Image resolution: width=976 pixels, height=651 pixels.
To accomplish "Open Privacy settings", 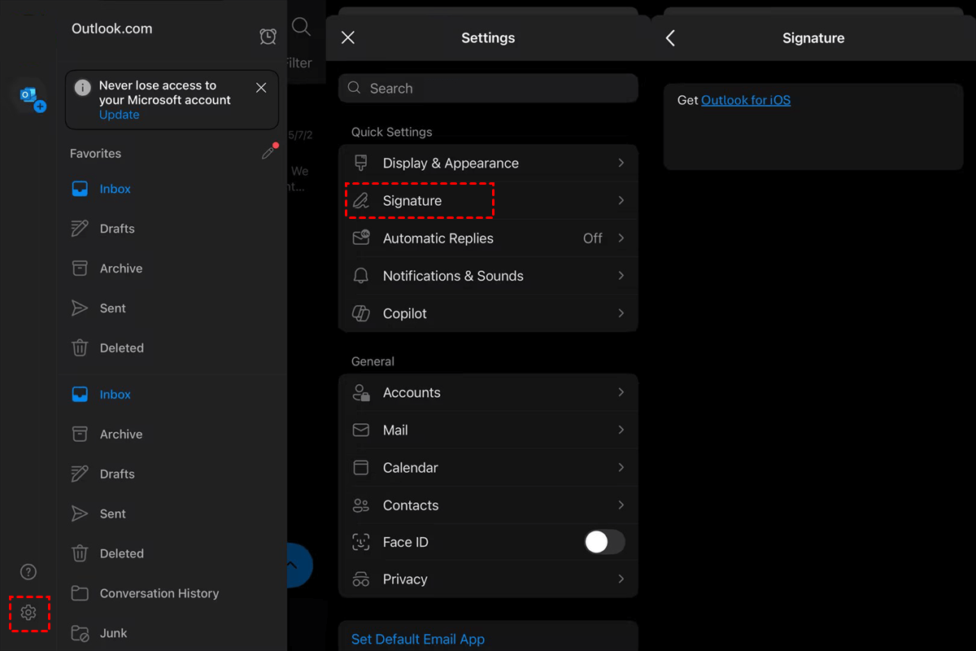I will 488,579.
